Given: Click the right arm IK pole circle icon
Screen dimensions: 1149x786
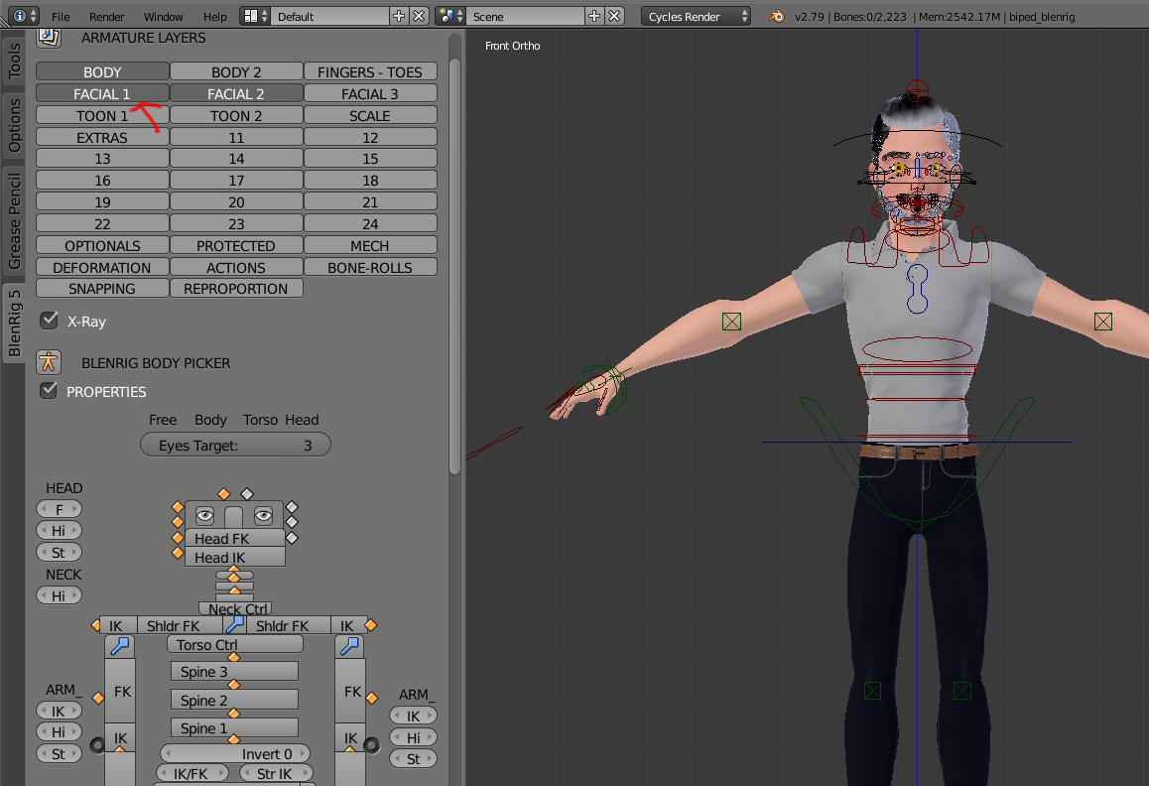Looking at the screenshot, I should click(372, 745).
